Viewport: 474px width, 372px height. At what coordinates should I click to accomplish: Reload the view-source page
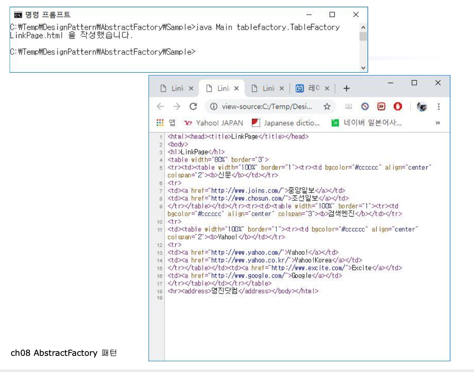(x=193, y=107)
